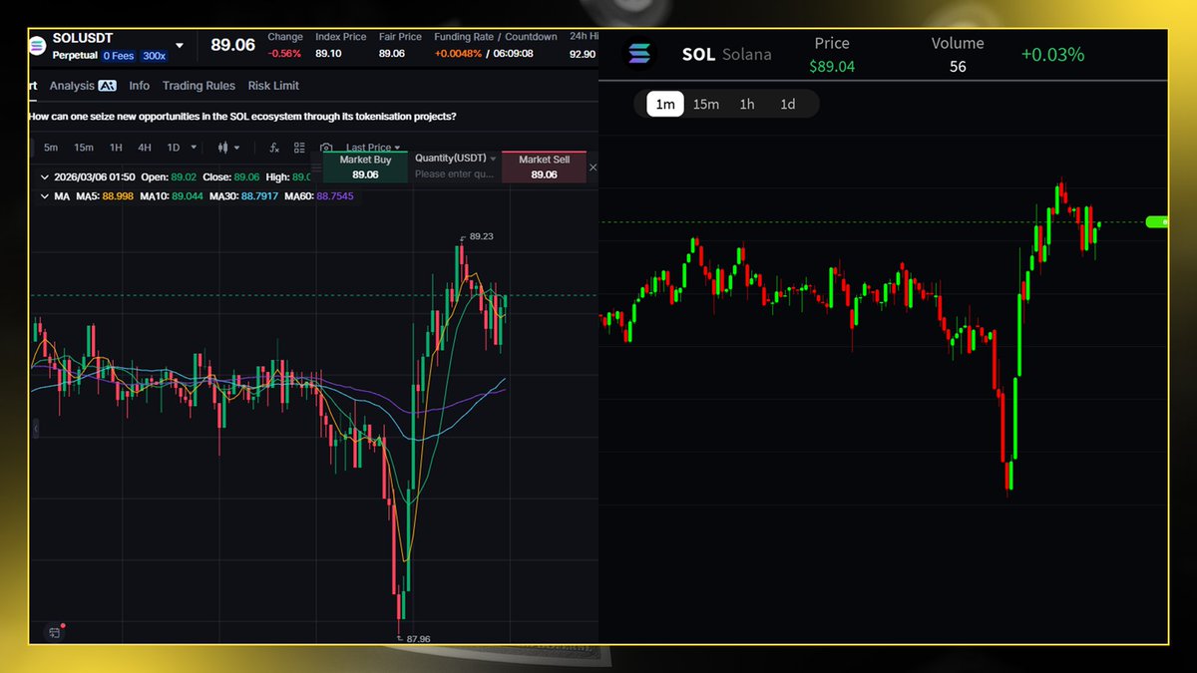1197x673 pixels.
Task: Open the indicators fx icon
Action: click(274, 148)
